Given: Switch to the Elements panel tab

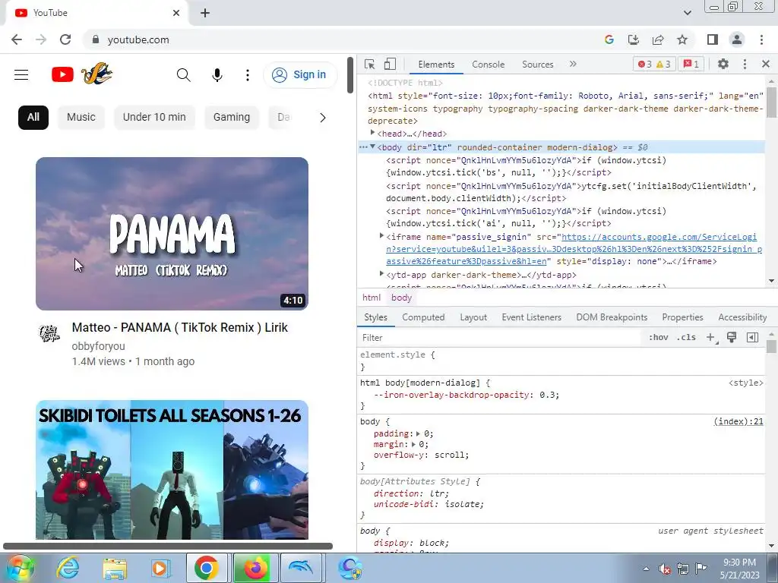Looking at the screenshot, I should (x=436, y=65).
